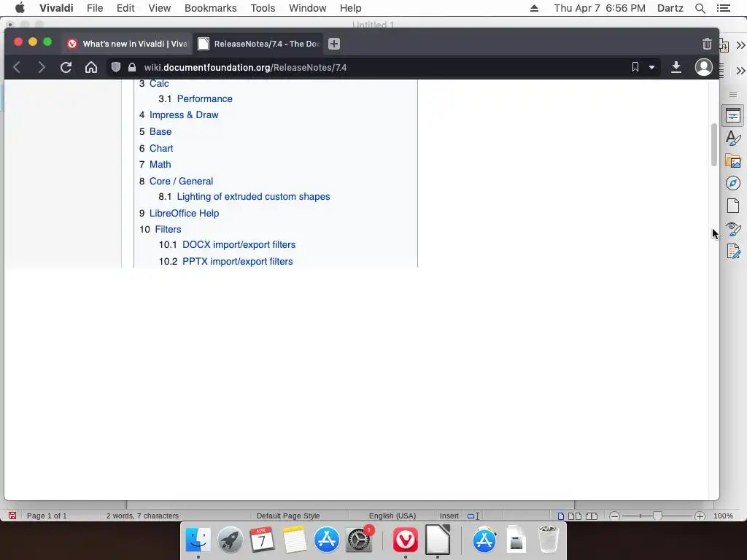The width and height of the screenshot is (747, 560).
Task: Click the page's vertical scrollbar thumb
Action: click(713, 145)
